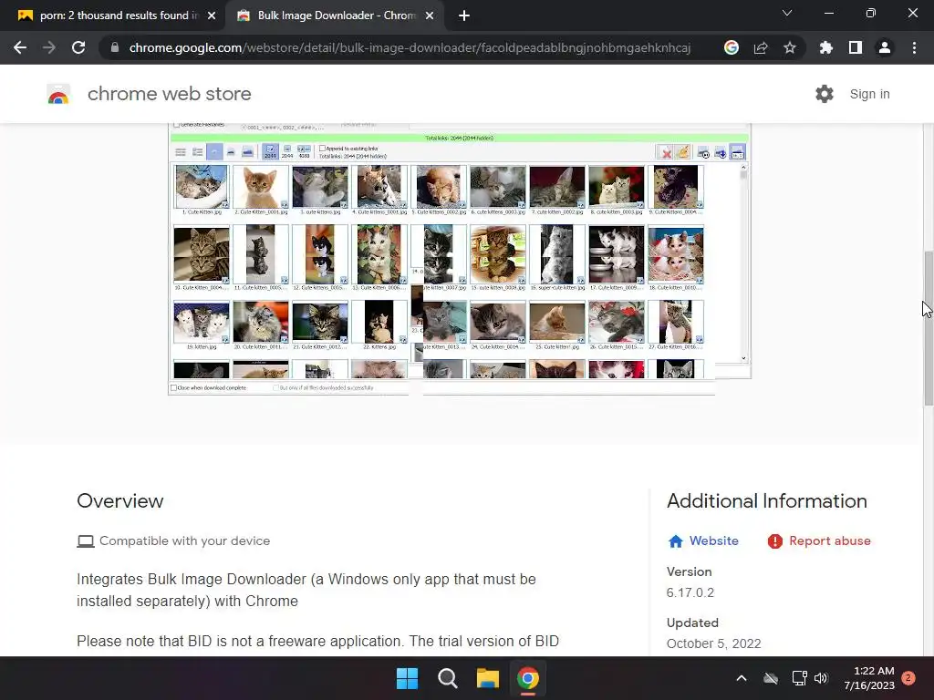The image size is (934, 700).
Task: Close the '2 thousand results found' tab
Action: (x=212, y=16)
